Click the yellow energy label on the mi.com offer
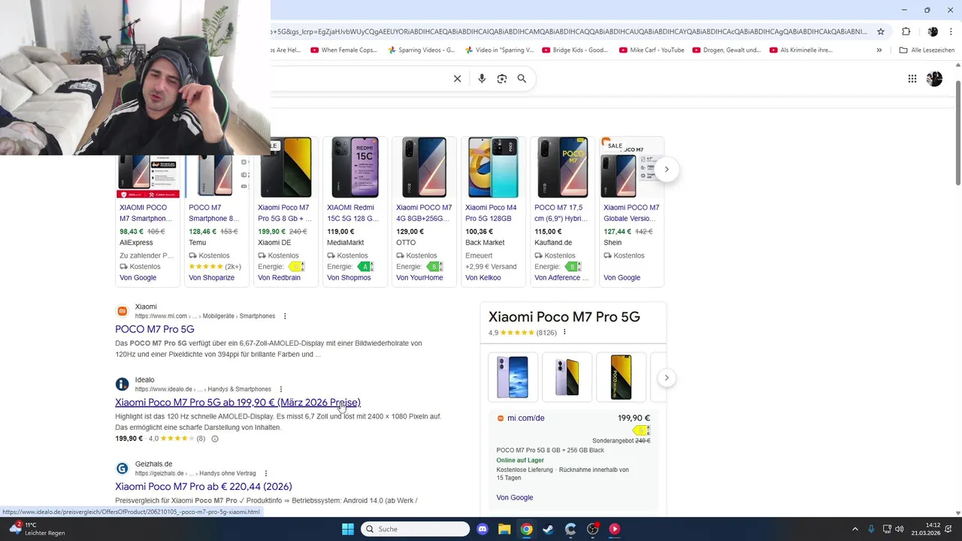 point(641,431)
